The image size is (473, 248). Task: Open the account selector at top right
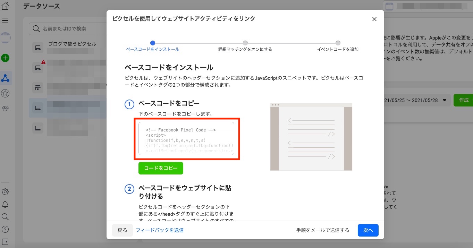click(x=428, y=6)
